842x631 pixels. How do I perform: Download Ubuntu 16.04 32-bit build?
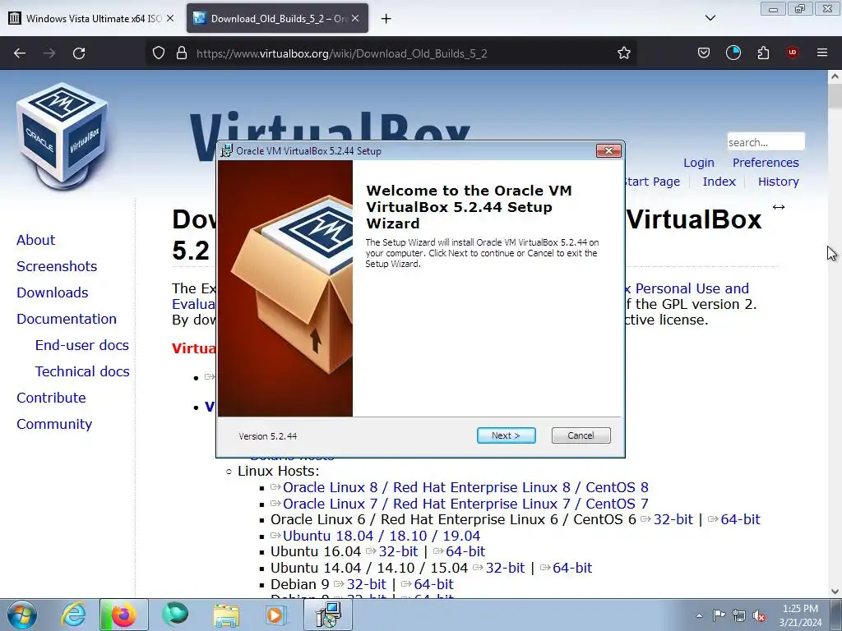tap(398, 551)
